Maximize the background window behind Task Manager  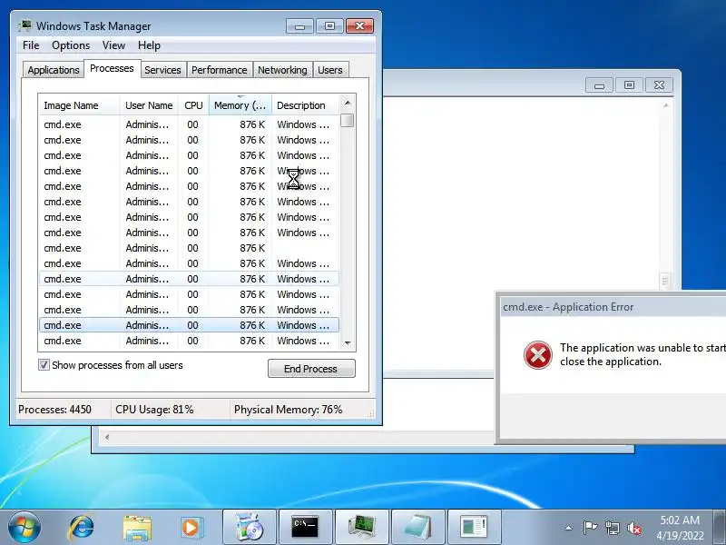629,85
